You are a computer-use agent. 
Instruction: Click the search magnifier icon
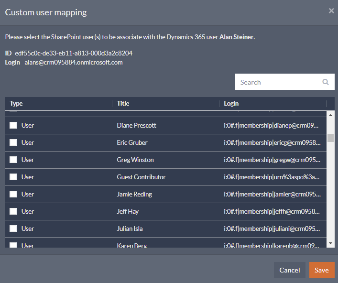tap(326, 82)
